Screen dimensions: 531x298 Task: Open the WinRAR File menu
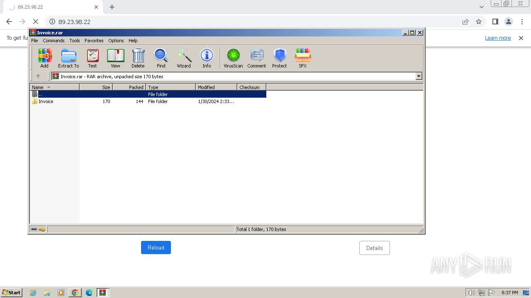(x=34, y=41)
